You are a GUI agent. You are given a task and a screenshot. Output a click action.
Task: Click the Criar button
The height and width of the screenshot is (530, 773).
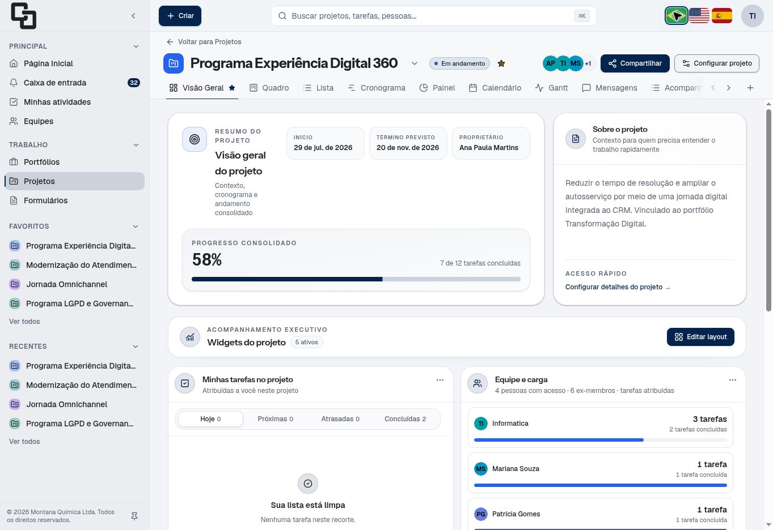(x=180, y=16)
